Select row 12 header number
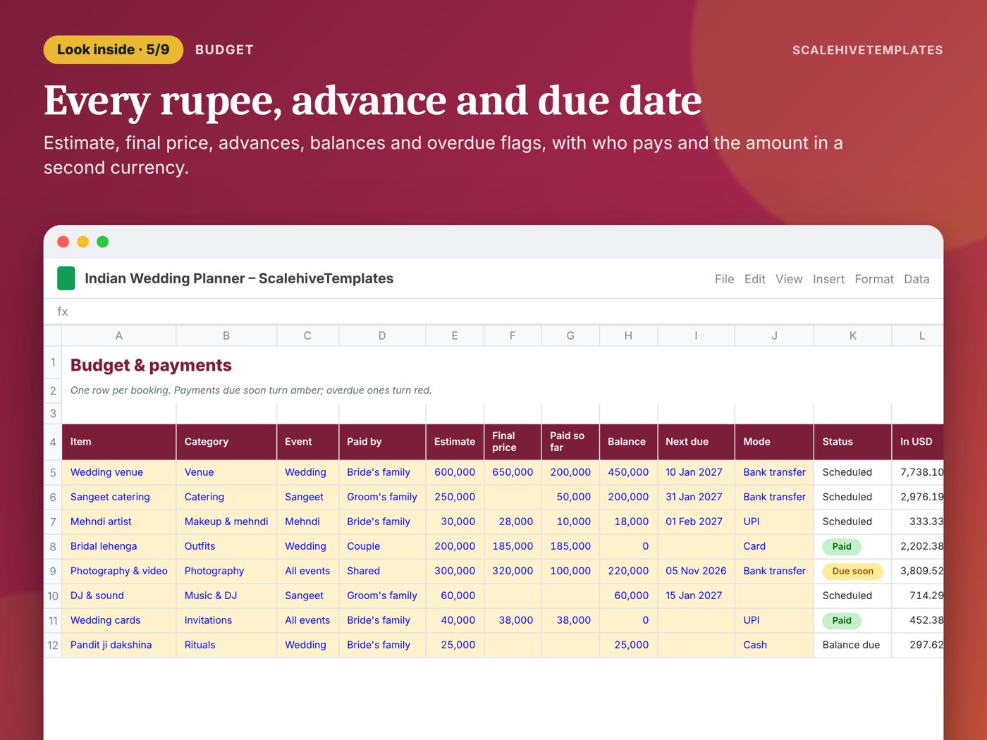The height and width of the screenshot is (740, 987). [53, 645]
